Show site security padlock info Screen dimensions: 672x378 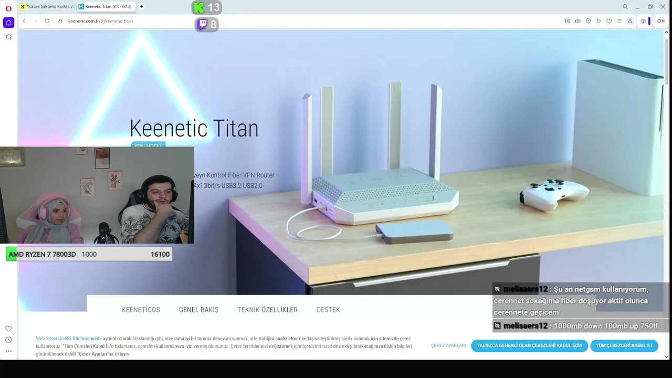pos(60,21)
